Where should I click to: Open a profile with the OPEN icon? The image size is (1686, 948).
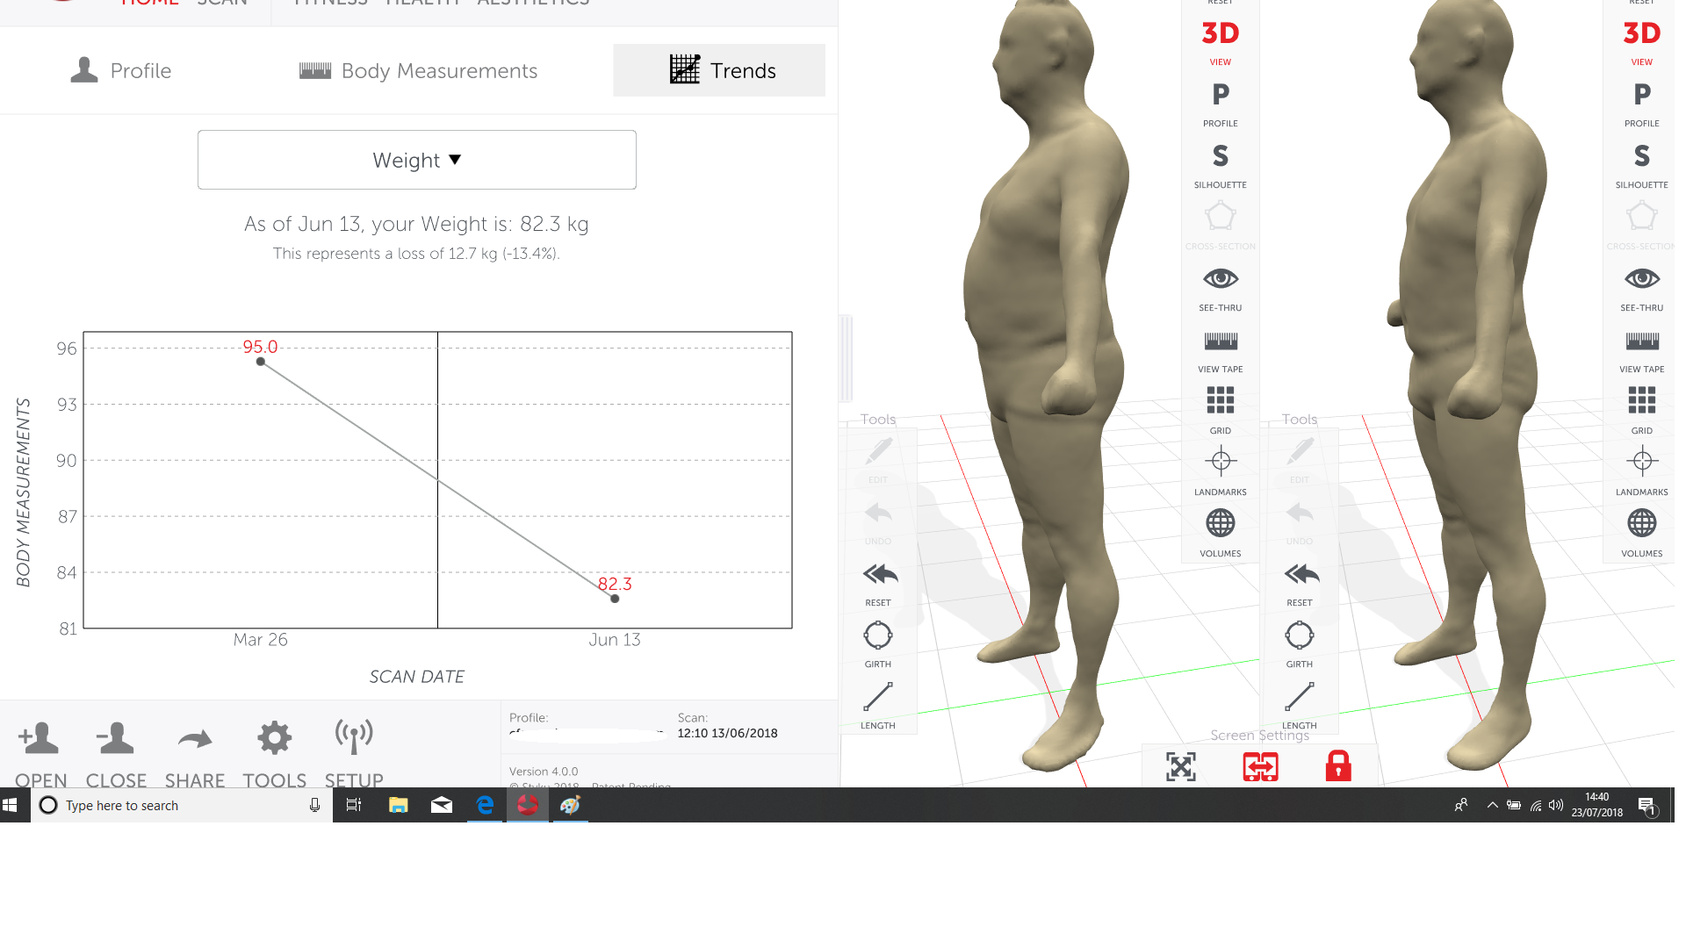[39, 738]
